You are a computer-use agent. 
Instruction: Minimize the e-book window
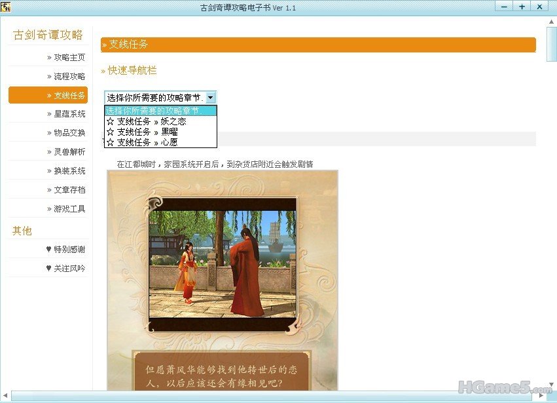(x=504, y=7)
